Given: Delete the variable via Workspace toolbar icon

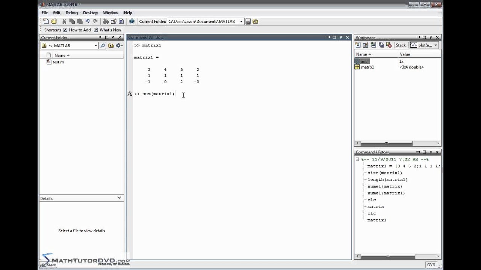Looking at the screenshot, I should click(x=389, y=45).
